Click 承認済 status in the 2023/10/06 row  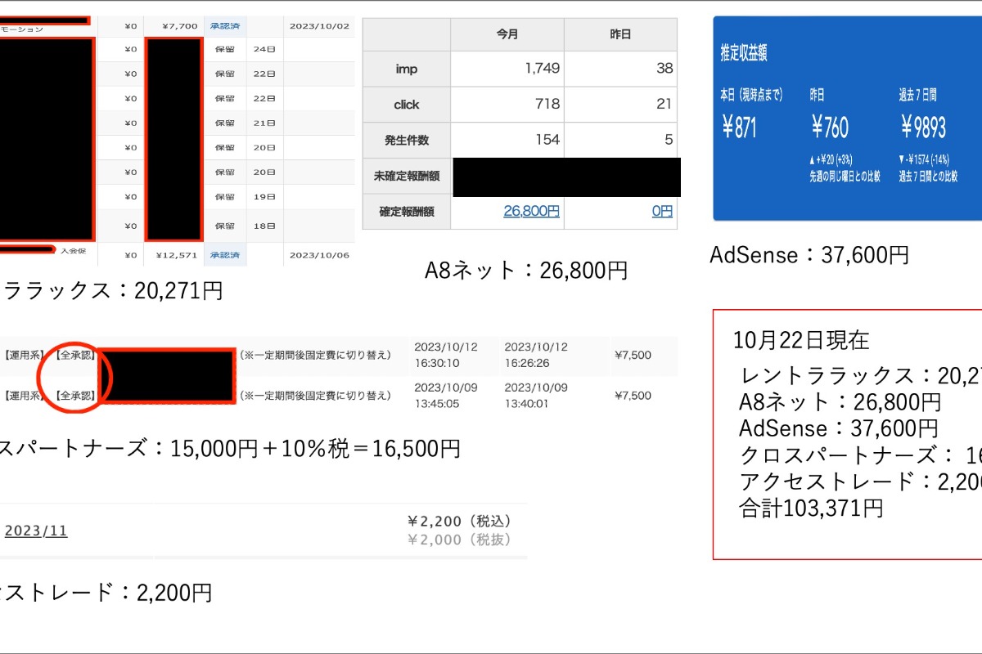(225, 255)
